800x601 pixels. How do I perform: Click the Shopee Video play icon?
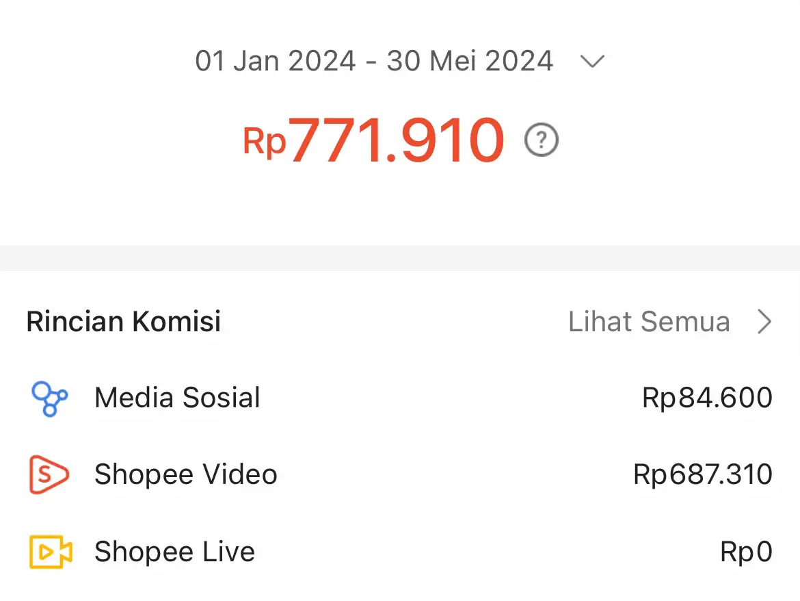point(49,474)
